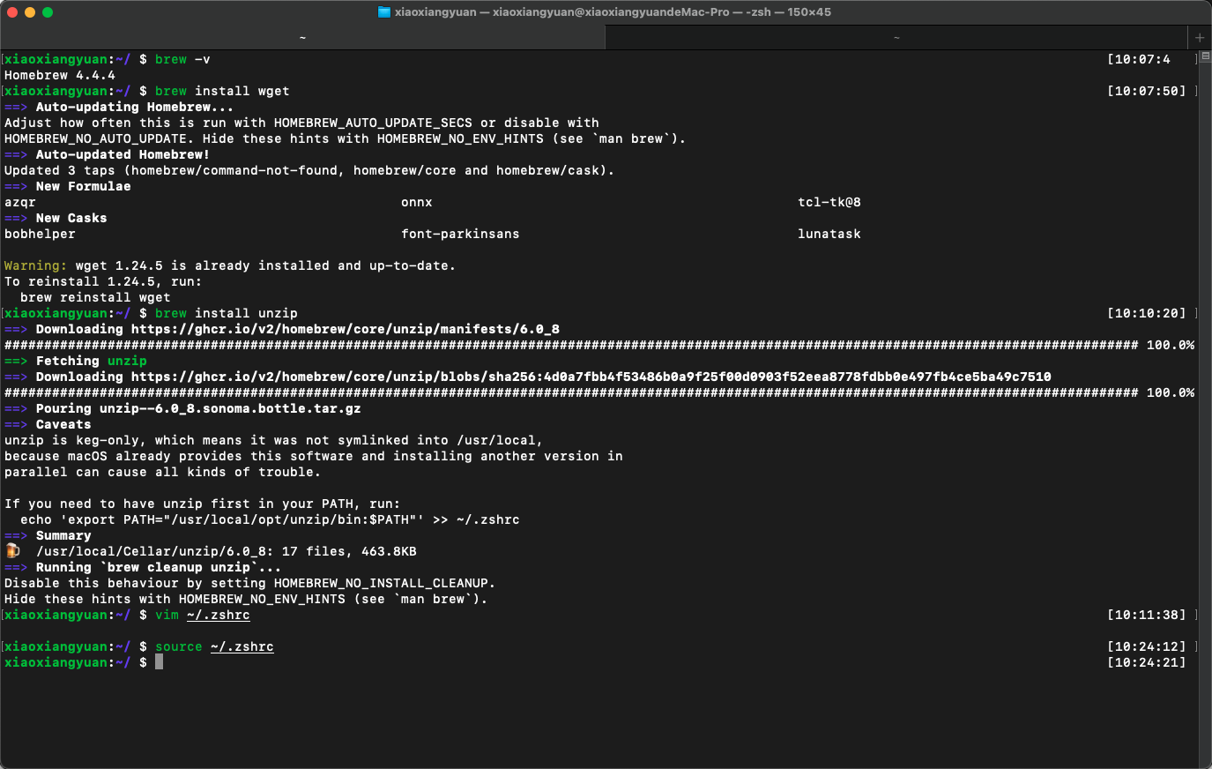Click the timestamp [10:10:20]

click(x=1147, y=313)
